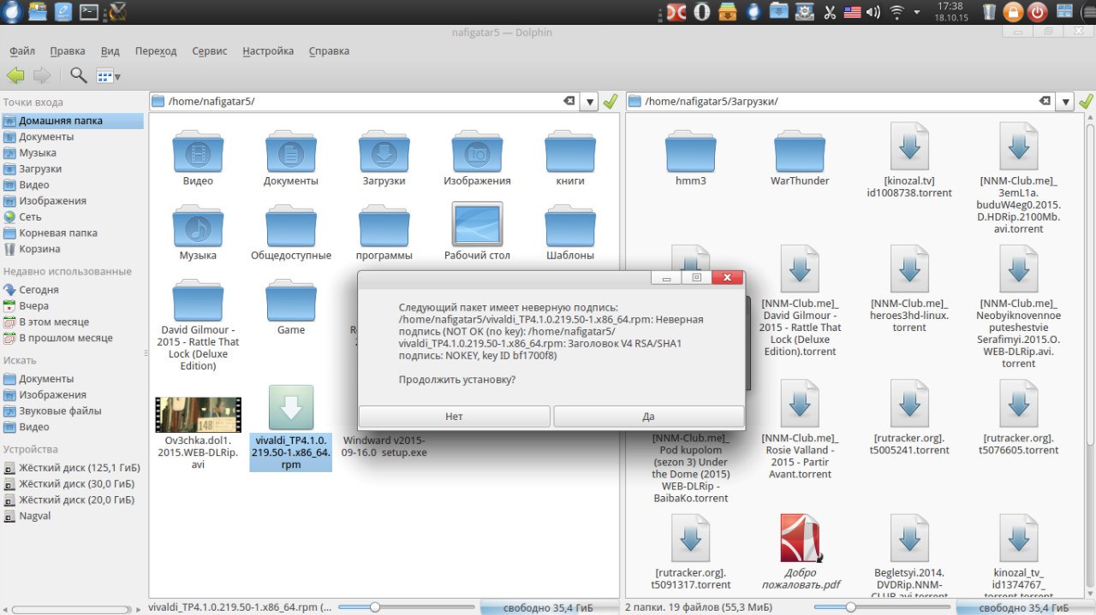Open right pane location history dropdown
1096x615 pixels.
(1066, 102)
